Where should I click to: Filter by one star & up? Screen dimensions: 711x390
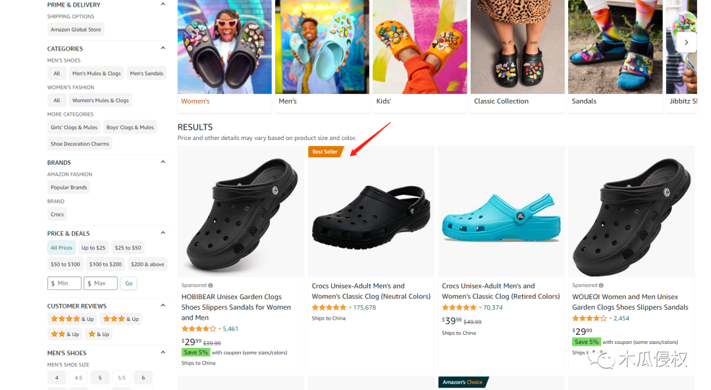point(99,334)
